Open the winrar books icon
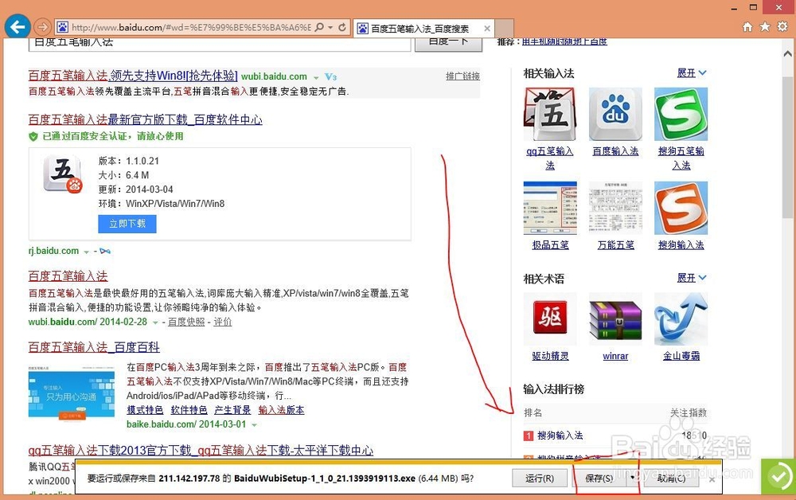Screen dimensions: 796x500 615,318
